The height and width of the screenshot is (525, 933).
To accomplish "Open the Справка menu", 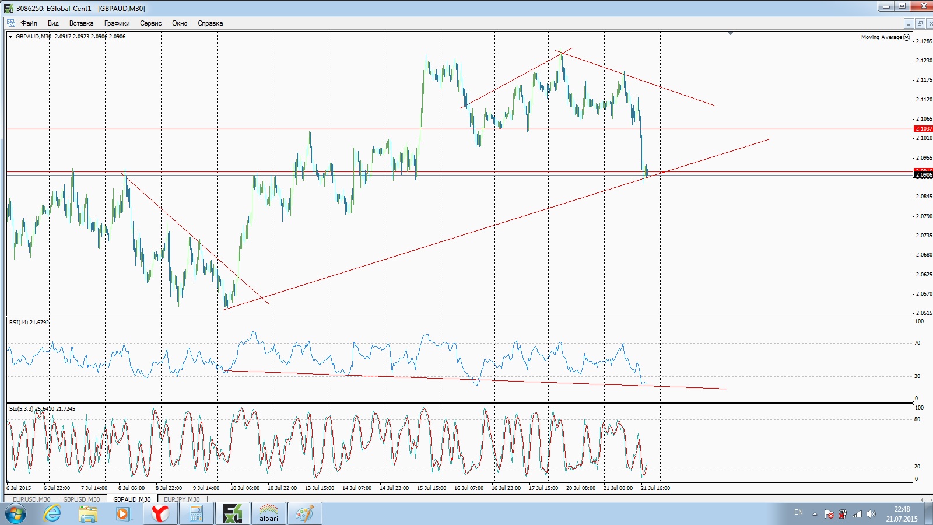I will (x=210, y=23).
